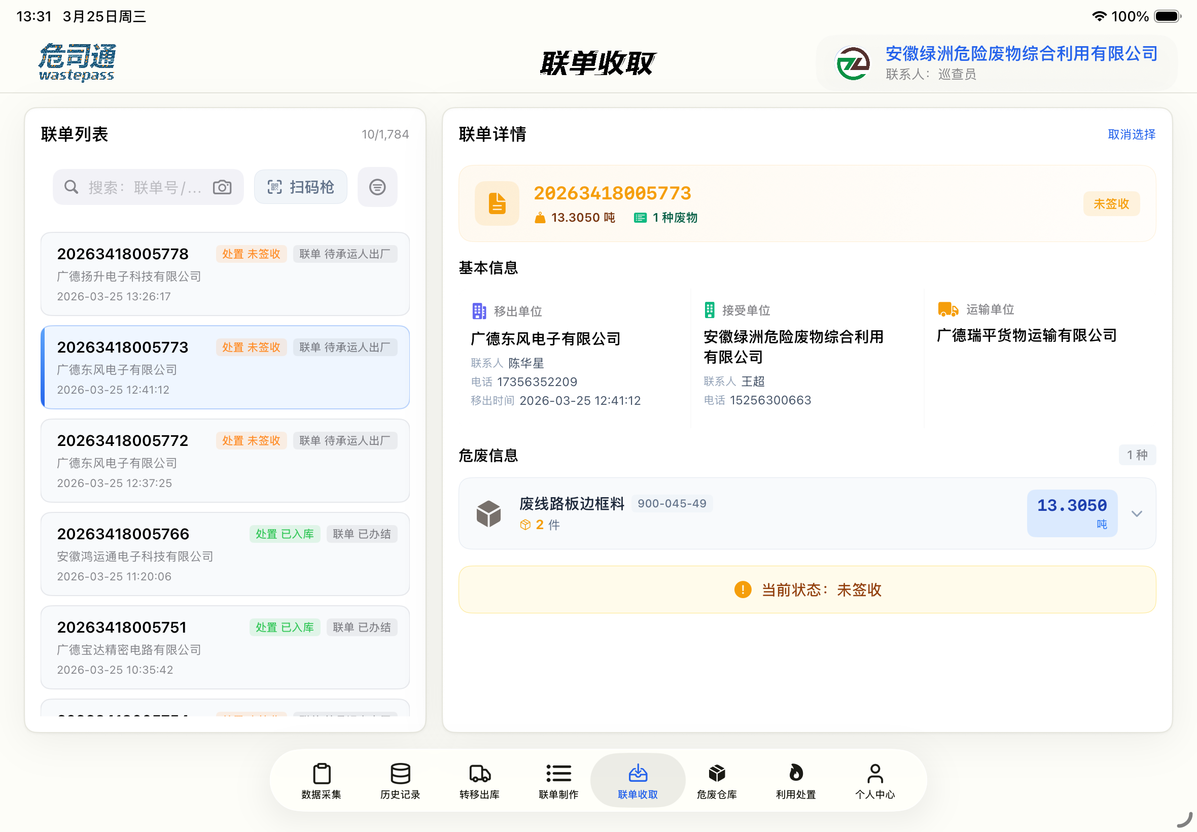
Task: Switch to the 转移出库 tab
Action: [479, 780]
